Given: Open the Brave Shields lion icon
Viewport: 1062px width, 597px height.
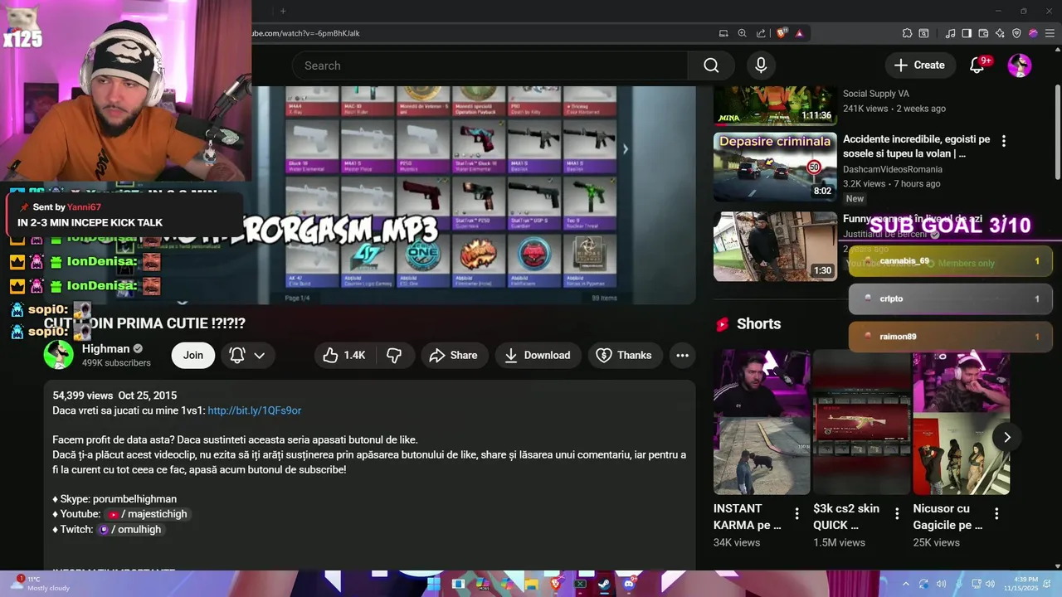Looking at the screenshot, I should pos(781,33).
